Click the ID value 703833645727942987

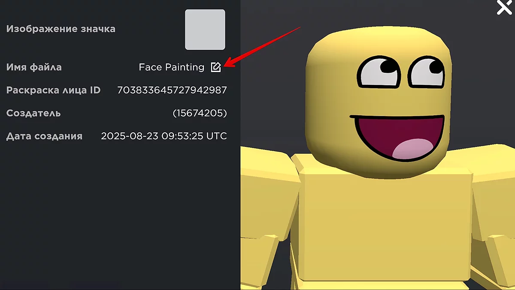tap(172, 90)
